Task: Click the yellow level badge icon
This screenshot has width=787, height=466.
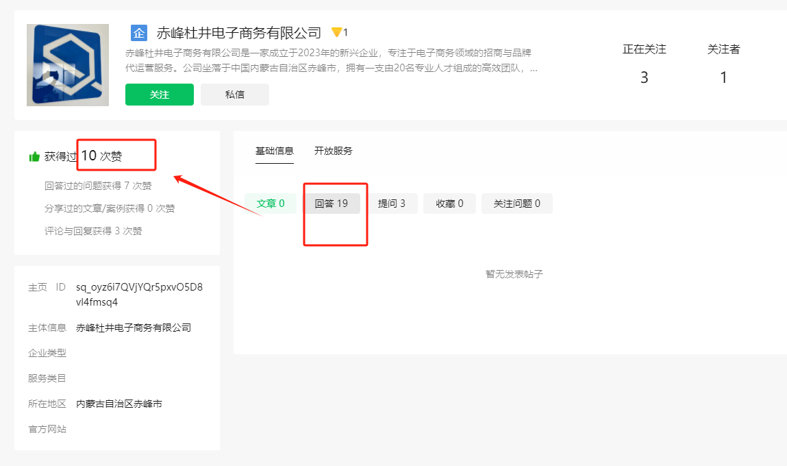Action: coord(336,33)
